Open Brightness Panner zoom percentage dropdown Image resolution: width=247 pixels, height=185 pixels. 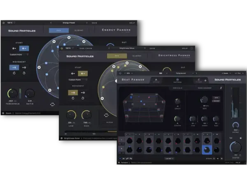[x=70, y=48]
